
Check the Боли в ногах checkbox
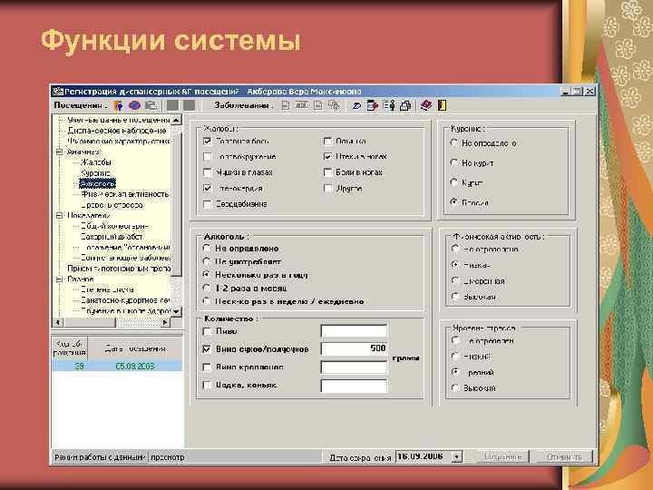327,172
